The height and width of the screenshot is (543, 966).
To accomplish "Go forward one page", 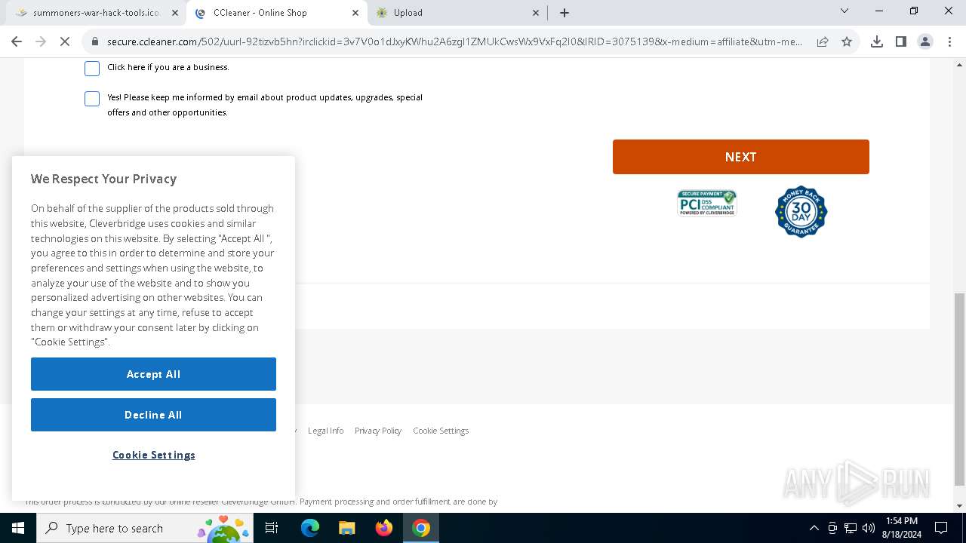I will coord(41,42).
